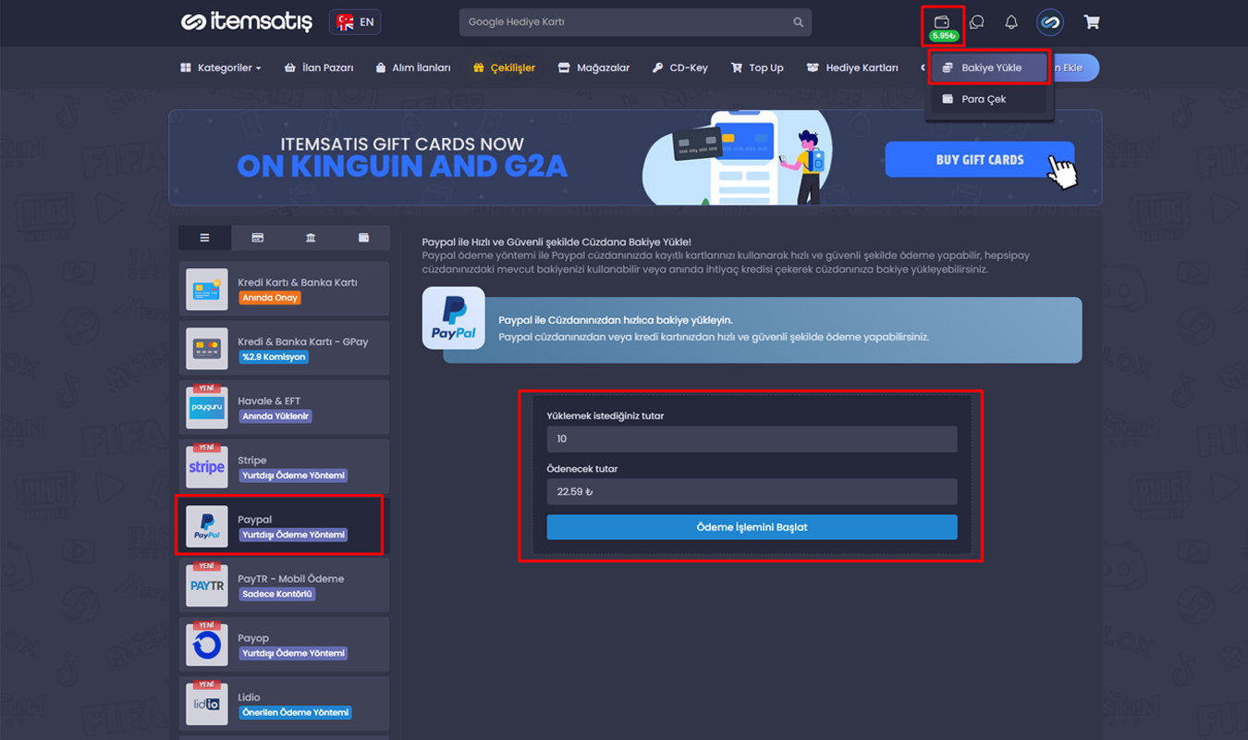
Task: Switch language with the EN flag button
Action: click(x=355, y=22)
